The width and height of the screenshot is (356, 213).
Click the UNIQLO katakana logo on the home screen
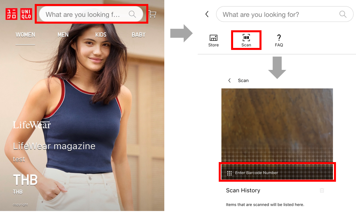[11, 14]
